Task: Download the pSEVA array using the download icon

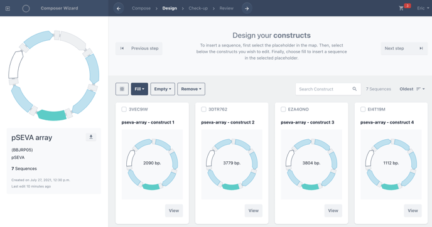Action: tap(91, 137)
